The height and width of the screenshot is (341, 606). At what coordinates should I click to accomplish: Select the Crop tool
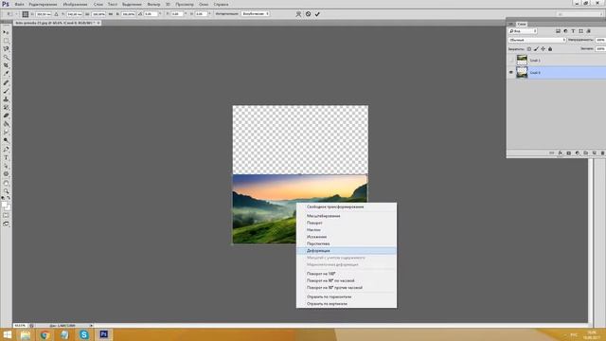pos(6,65)
